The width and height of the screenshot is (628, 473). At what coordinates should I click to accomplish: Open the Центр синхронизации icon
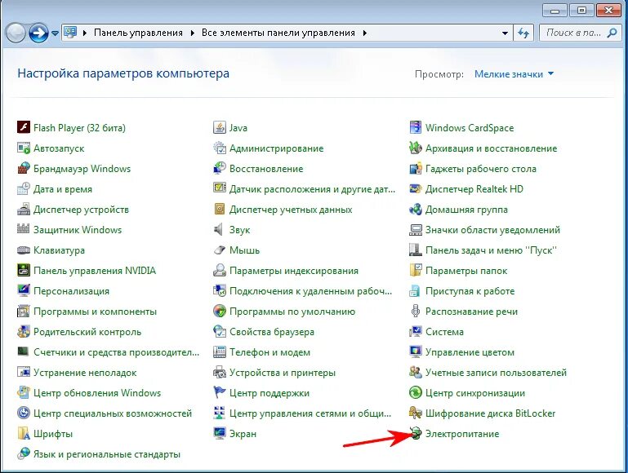pos(416,392)
